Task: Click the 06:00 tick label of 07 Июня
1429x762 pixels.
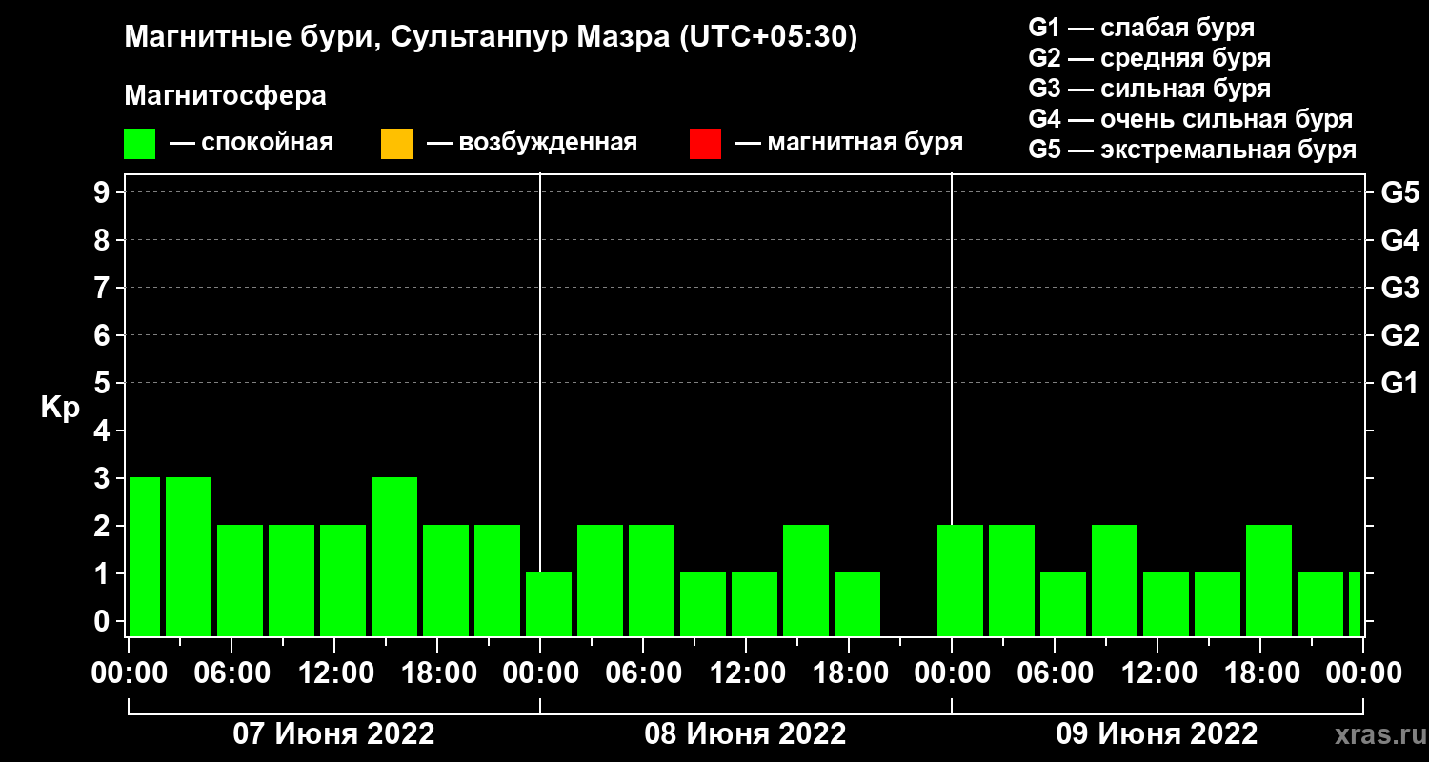Action: pyautogui.click(x=231, y=672)
